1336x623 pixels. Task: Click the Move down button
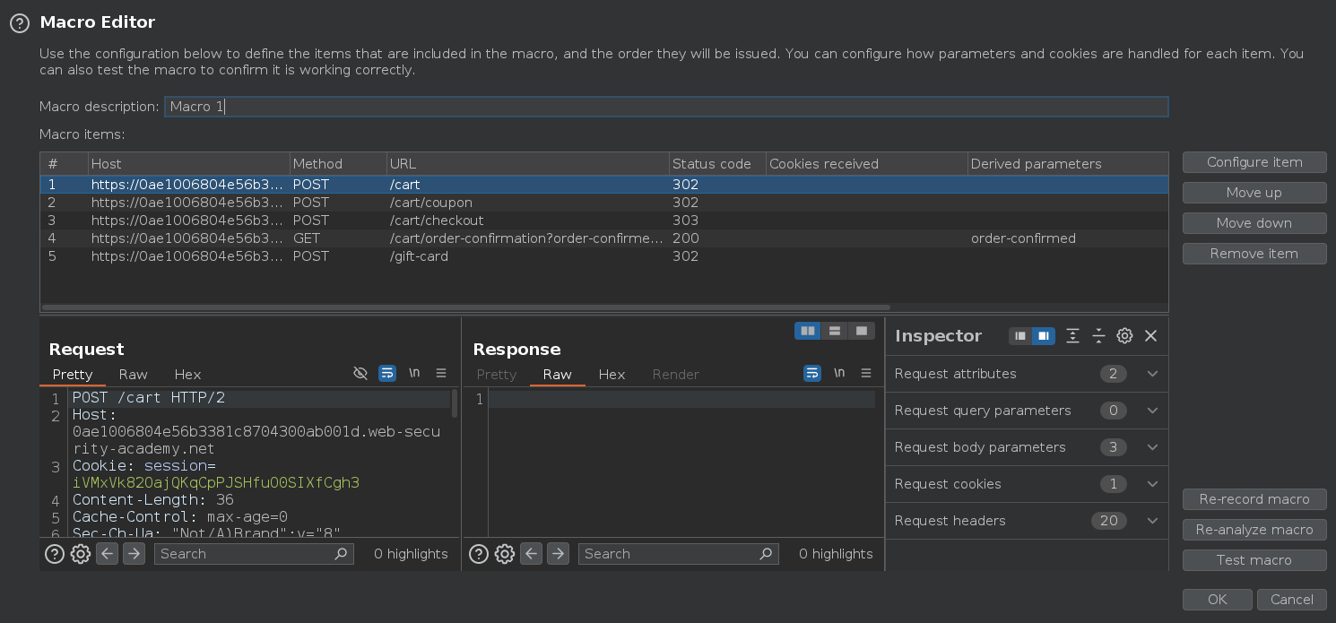(1254, 223)
